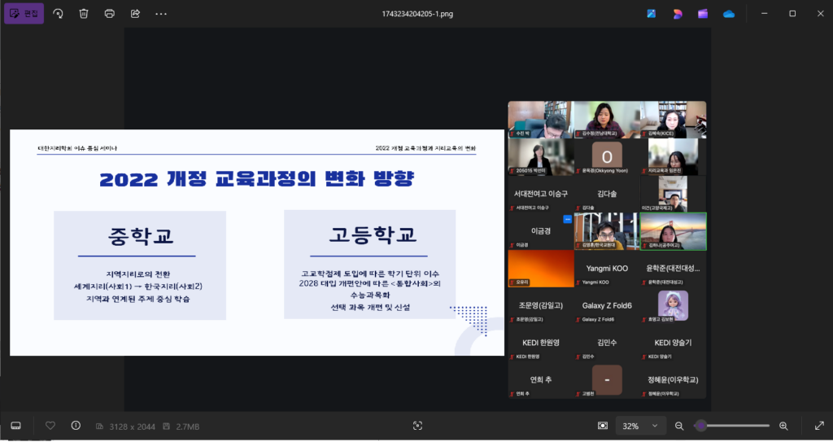The width and height of the screenshot is (833, 442).
Task: Click the 'KEDI 한원영' participant tile
Action: point(541,343)
